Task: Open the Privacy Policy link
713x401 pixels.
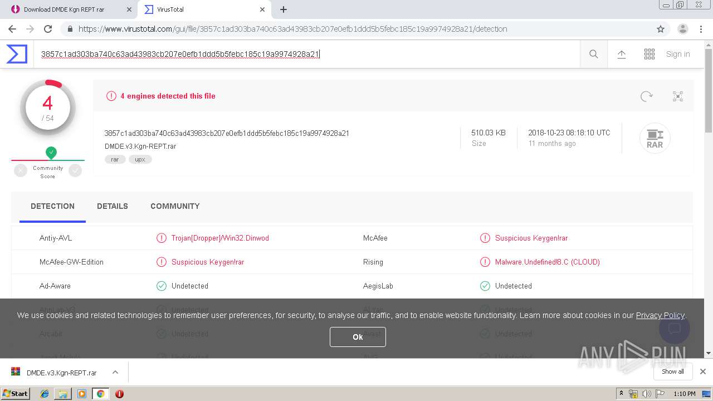Action: [x=660, y=315]
